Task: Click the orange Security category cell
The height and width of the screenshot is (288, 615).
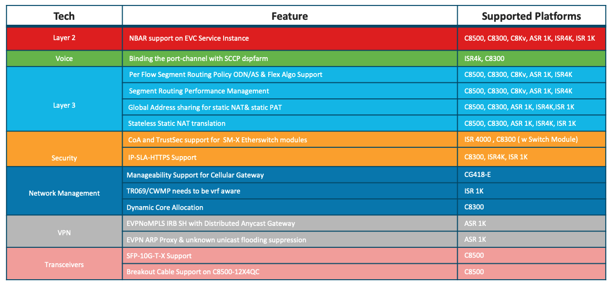Action: [x=64, y=149]
